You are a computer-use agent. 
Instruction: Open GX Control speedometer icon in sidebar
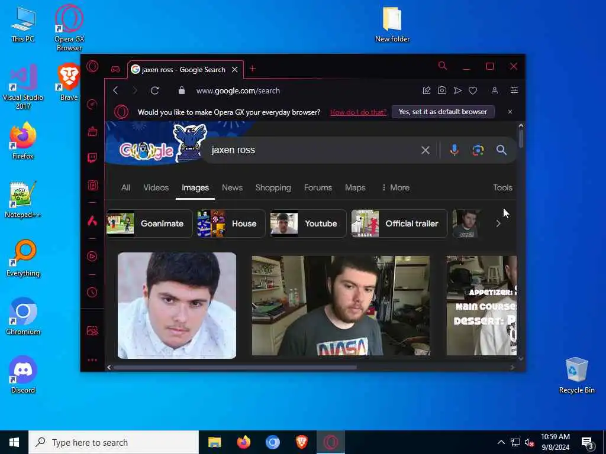tap(92, 104)
